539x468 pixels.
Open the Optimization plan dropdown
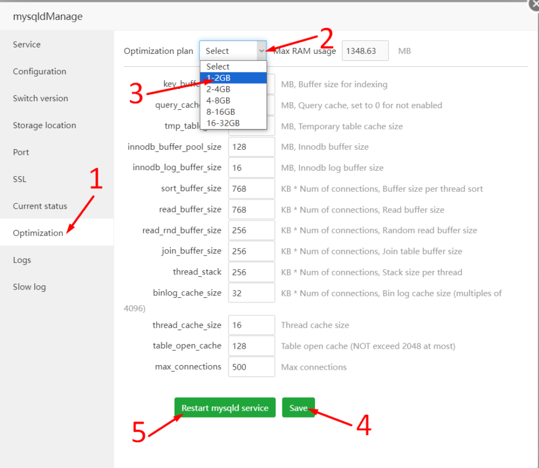click(233, 51)
